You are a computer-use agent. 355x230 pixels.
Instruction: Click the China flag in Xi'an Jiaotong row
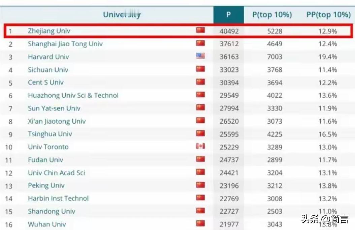(200, 120)
